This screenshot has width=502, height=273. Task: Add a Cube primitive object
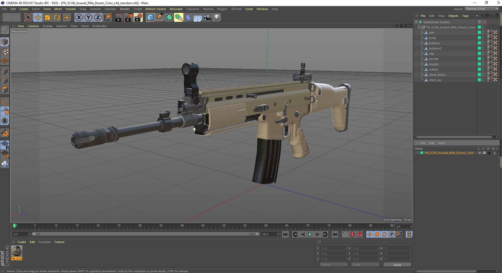pos(150,18)
